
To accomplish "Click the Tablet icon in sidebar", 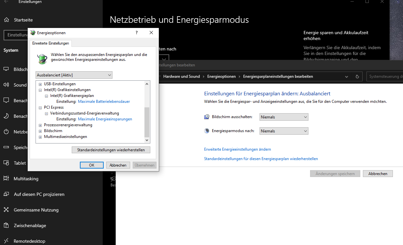I will click(6, 163).
